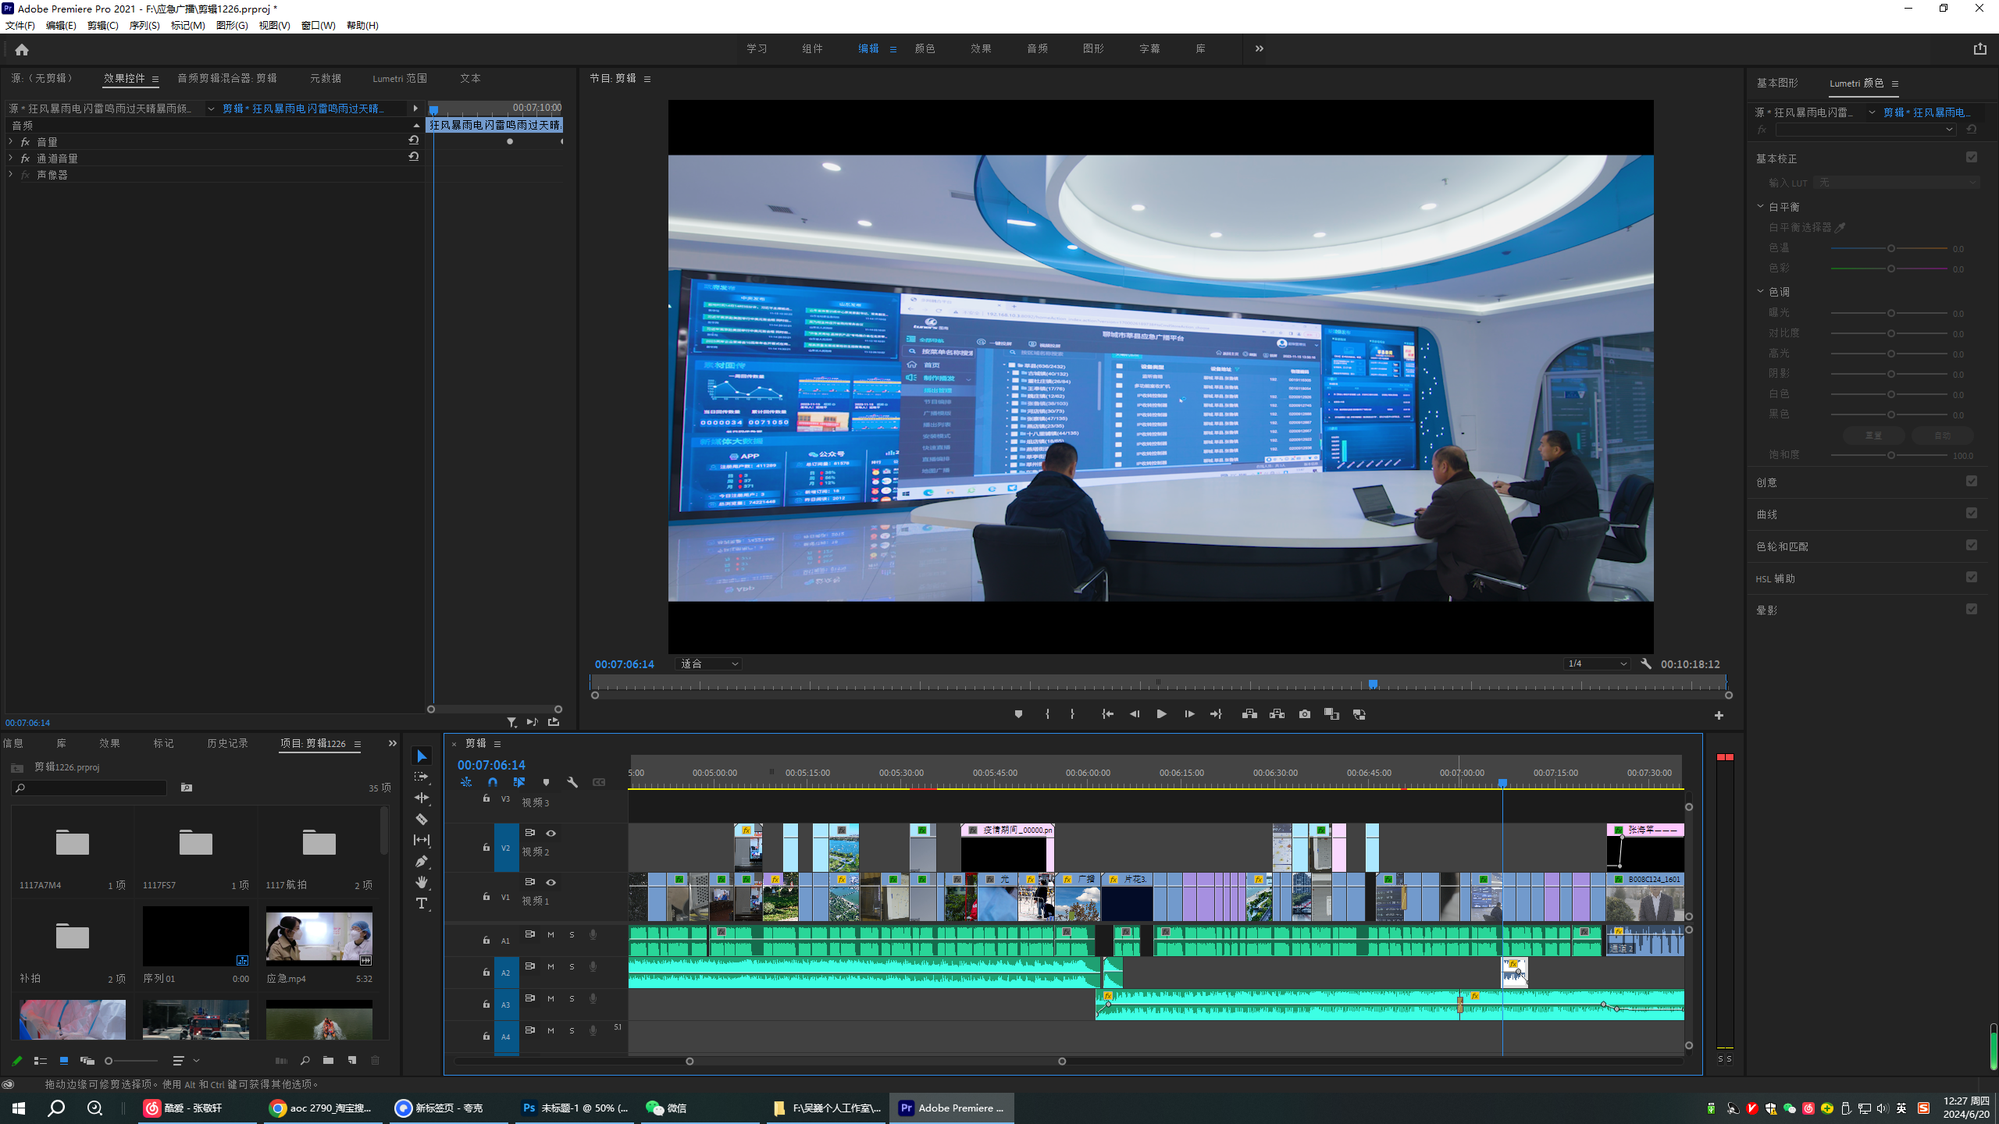
Task: Select the Pen tool
Action: point(422,861)
